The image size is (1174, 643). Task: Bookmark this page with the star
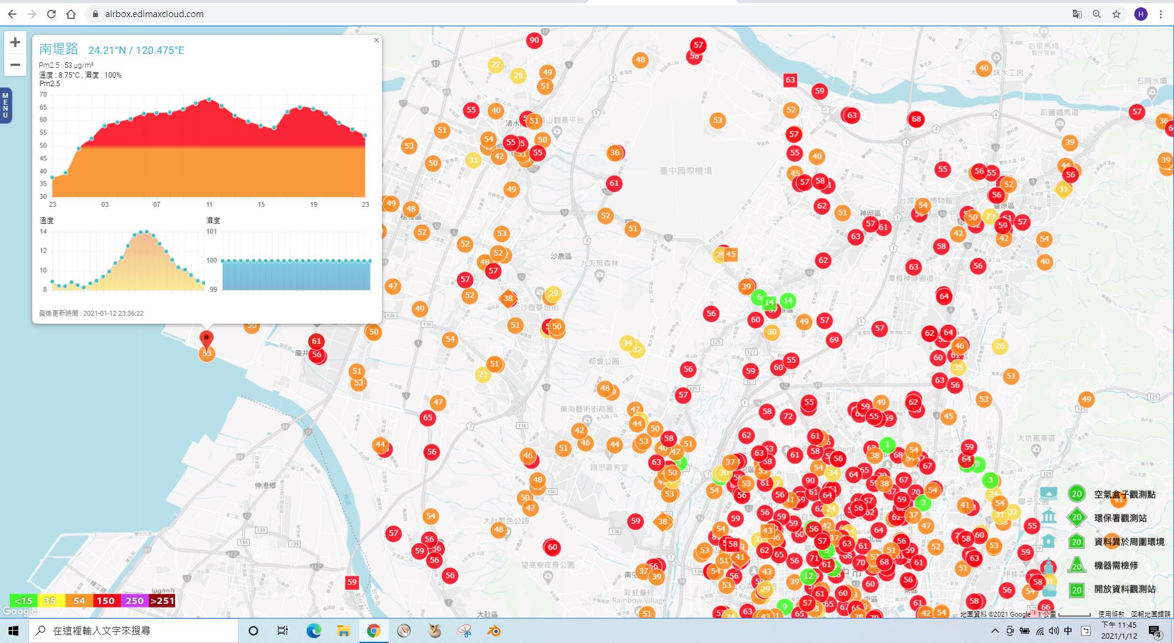1116,14
